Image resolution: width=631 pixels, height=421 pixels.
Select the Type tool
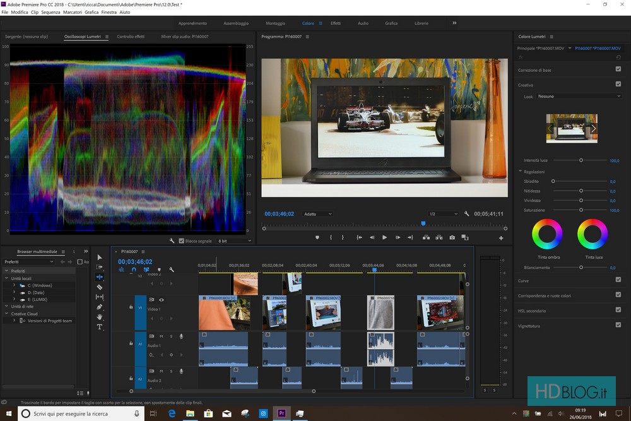click(x=100, y=327)
